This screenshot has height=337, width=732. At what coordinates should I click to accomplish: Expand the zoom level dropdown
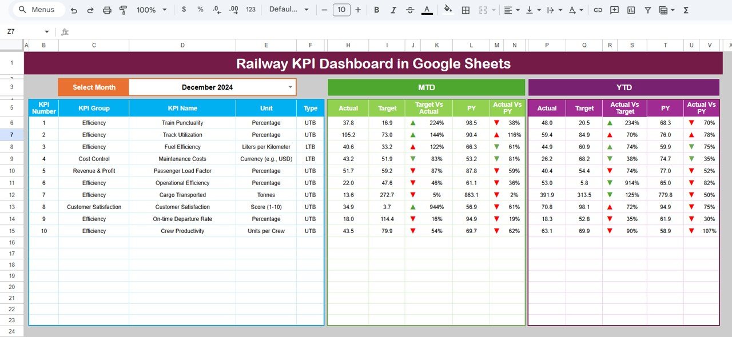point(164,10)
